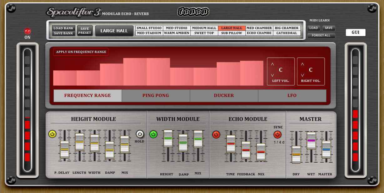384x193 pixels.
Task: Click the Fanan logo
Action: point(193,12)
